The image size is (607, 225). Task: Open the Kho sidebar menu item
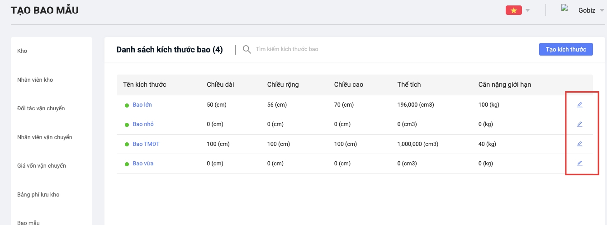(22, 51)
